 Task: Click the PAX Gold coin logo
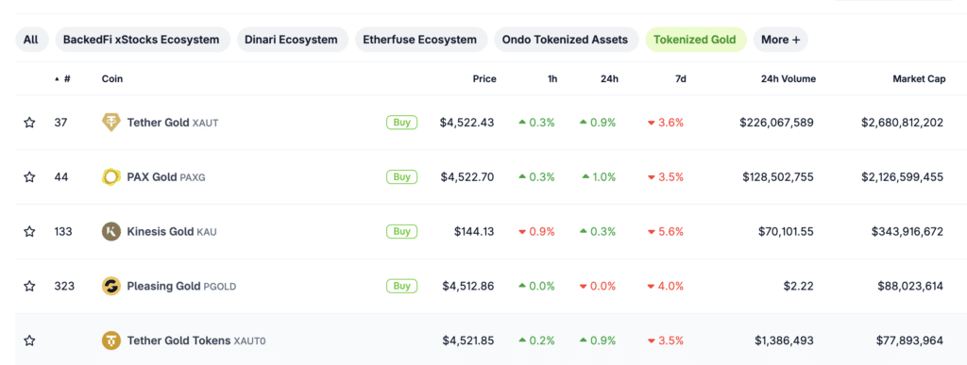tap(111, 177)
